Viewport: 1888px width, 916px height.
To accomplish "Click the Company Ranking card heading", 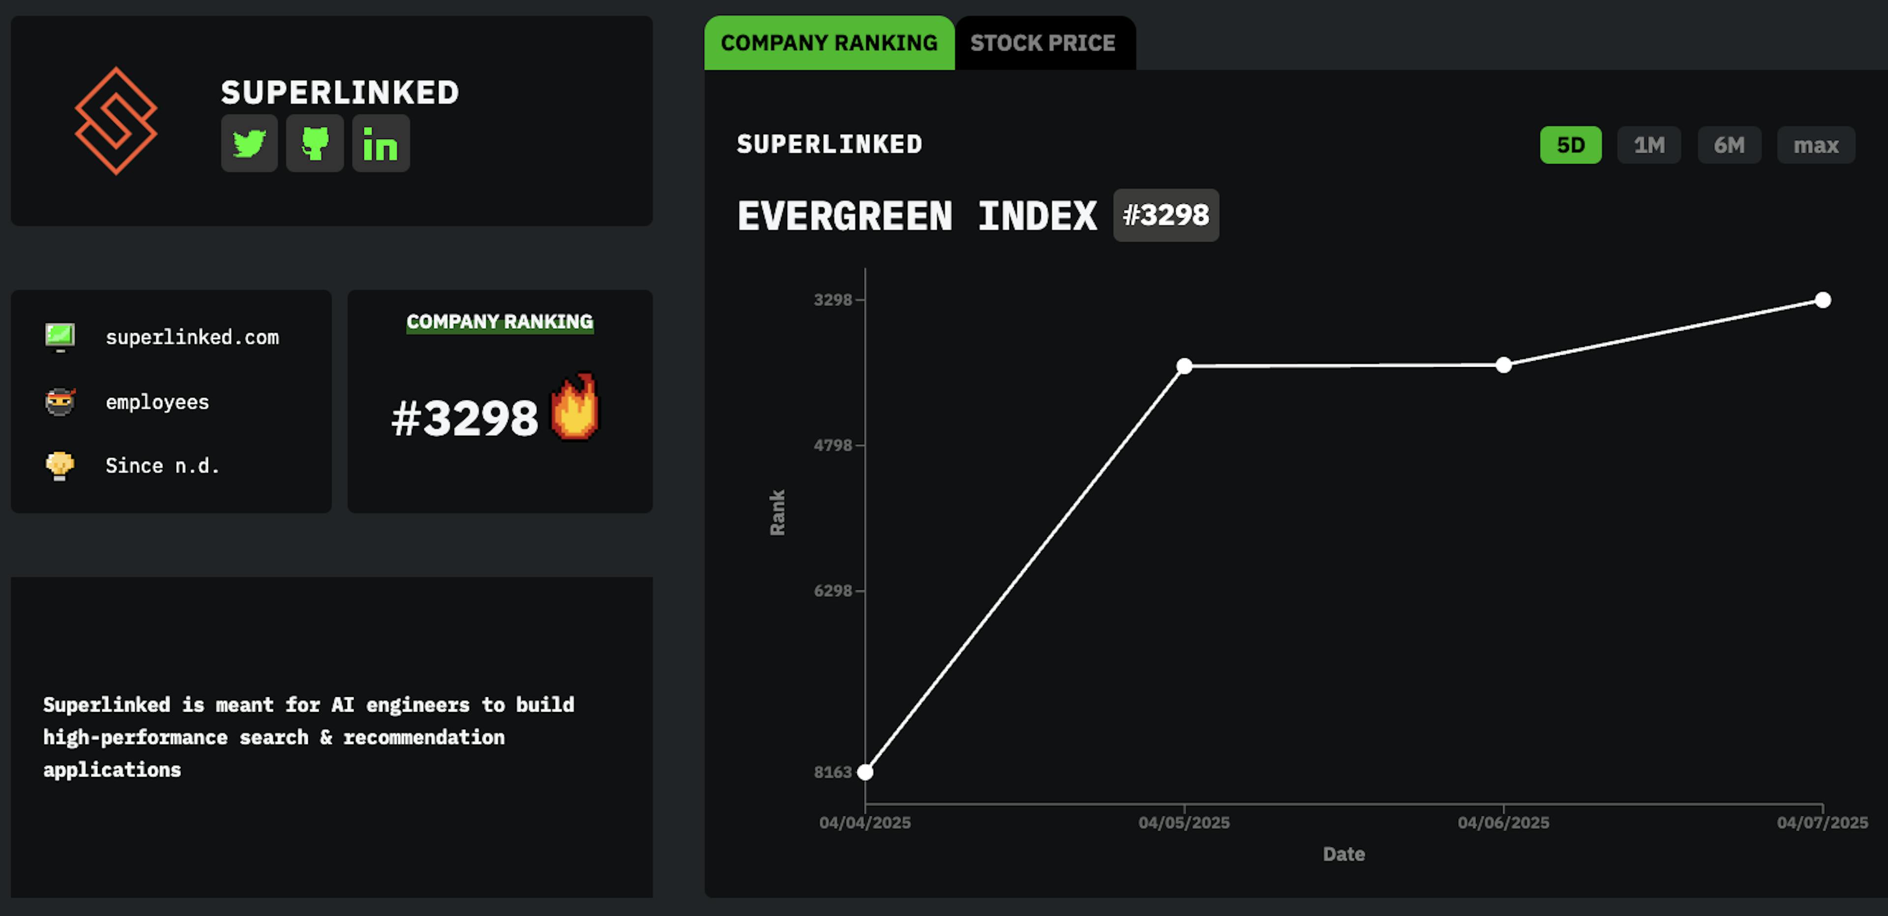I will (x=500, y=322).
